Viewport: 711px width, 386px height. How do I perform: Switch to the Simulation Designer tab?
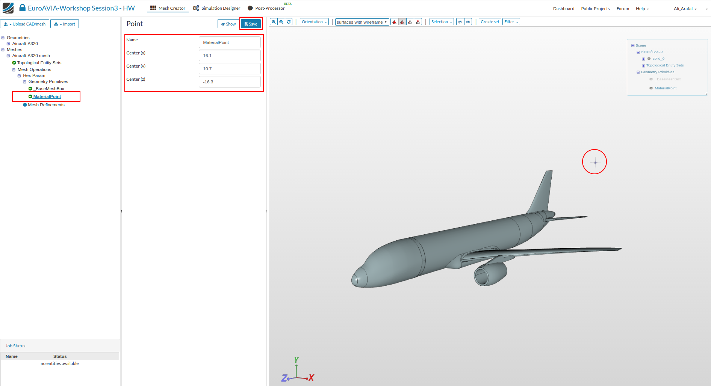[216, 8]
